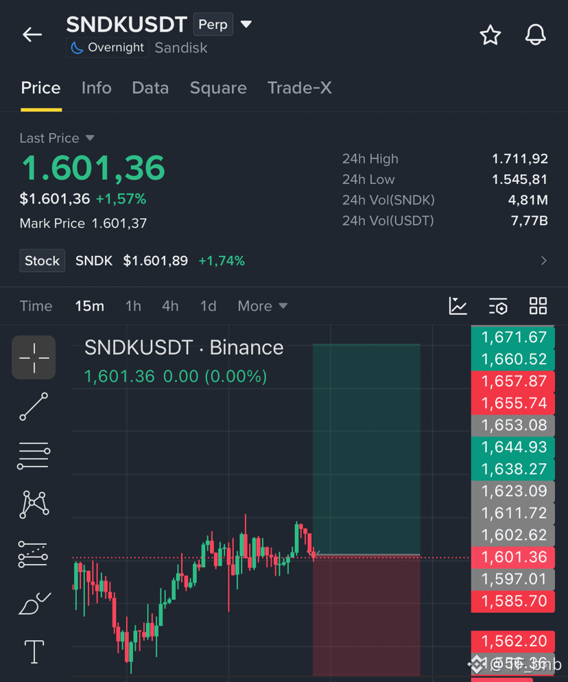Click the 1,644.93 price axis label
This screenshot has height=682, width=568.
coord(513,447)
